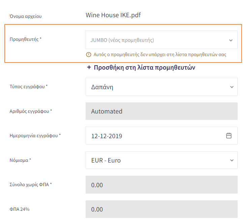Viewport: 244px width, 223px height.
Task: Click the warning icon under the supplier field
Action: click(x=89, y=55)
